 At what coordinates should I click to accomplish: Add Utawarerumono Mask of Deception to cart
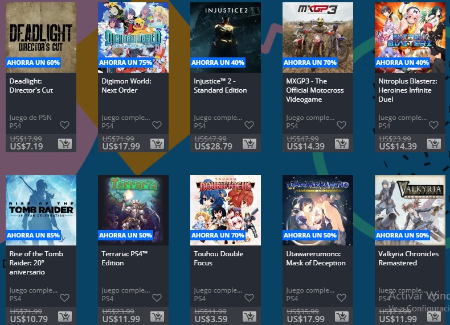(x=342, y=316)
